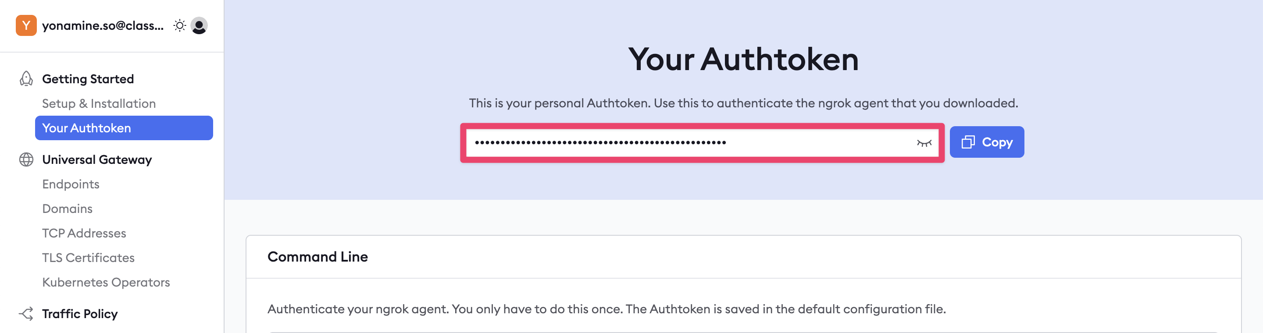Expand the Universal Gateway section
This screenshot has height=333, width=1263.
click(97, 159)
